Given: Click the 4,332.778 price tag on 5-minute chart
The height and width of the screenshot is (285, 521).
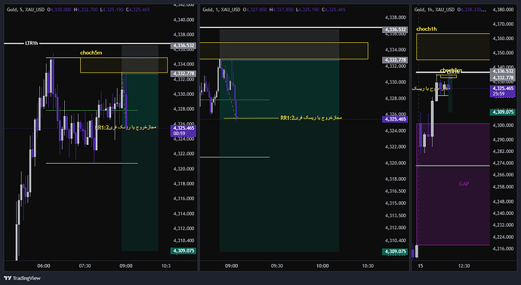Looking at the screenshot, I should (183, 74).
